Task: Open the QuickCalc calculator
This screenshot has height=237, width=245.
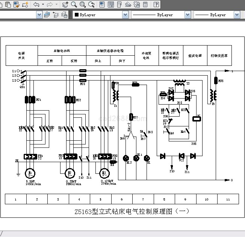Action: 145,5
